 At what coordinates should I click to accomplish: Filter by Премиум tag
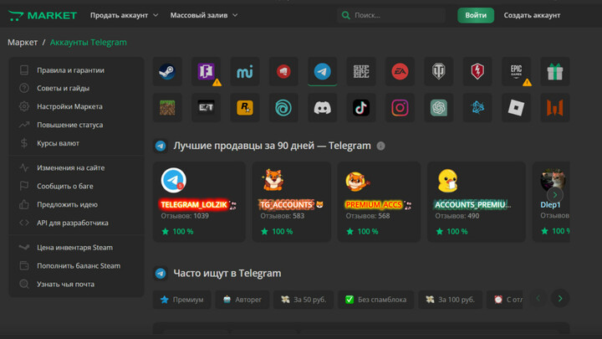[182, 300]
